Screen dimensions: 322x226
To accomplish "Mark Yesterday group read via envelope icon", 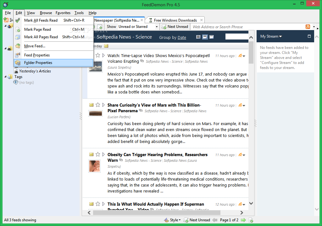I will tap(106, 46).
